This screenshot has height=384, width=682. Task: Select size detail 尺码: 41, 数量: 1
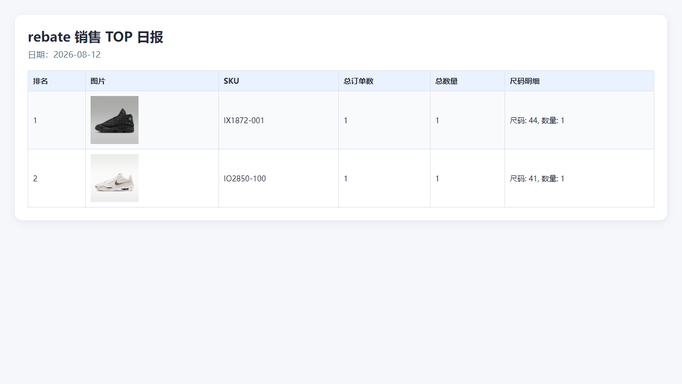537,179
